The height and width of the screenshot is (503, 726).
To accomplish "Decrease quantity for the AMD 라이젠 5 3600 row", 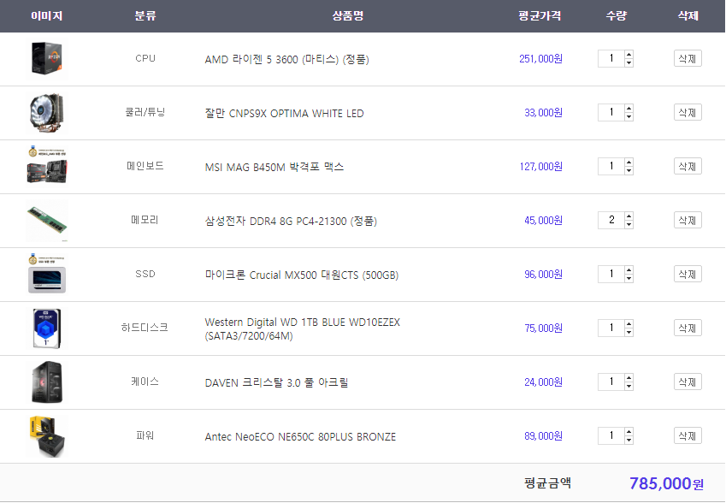I will click(x=629, y=62).
